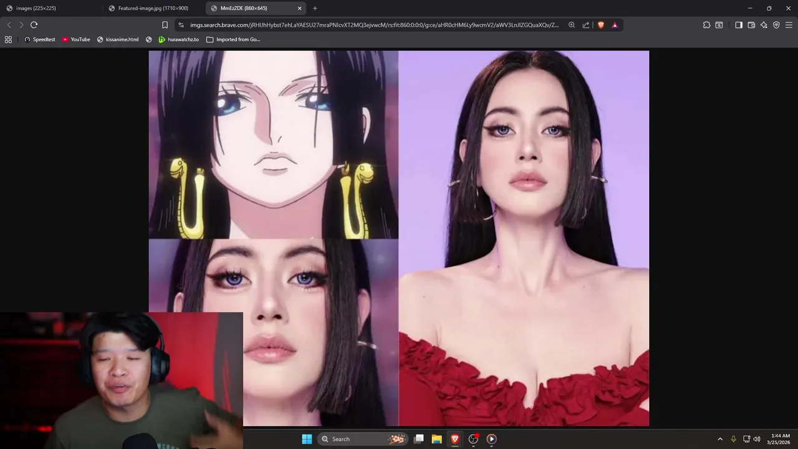Toggle the sidebar panel
This screenshot has height=449, width=798.
pos(739,25)
